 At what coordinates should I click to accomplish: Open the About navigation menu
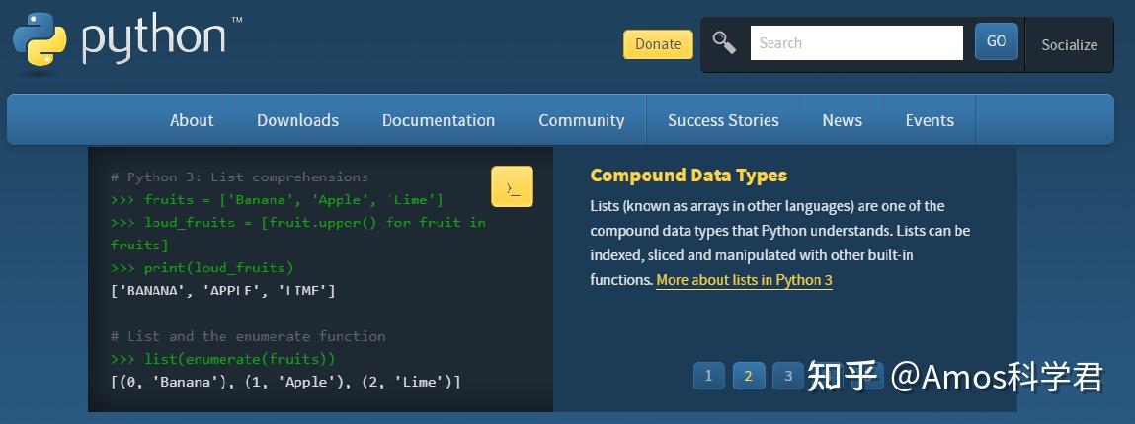192,120
